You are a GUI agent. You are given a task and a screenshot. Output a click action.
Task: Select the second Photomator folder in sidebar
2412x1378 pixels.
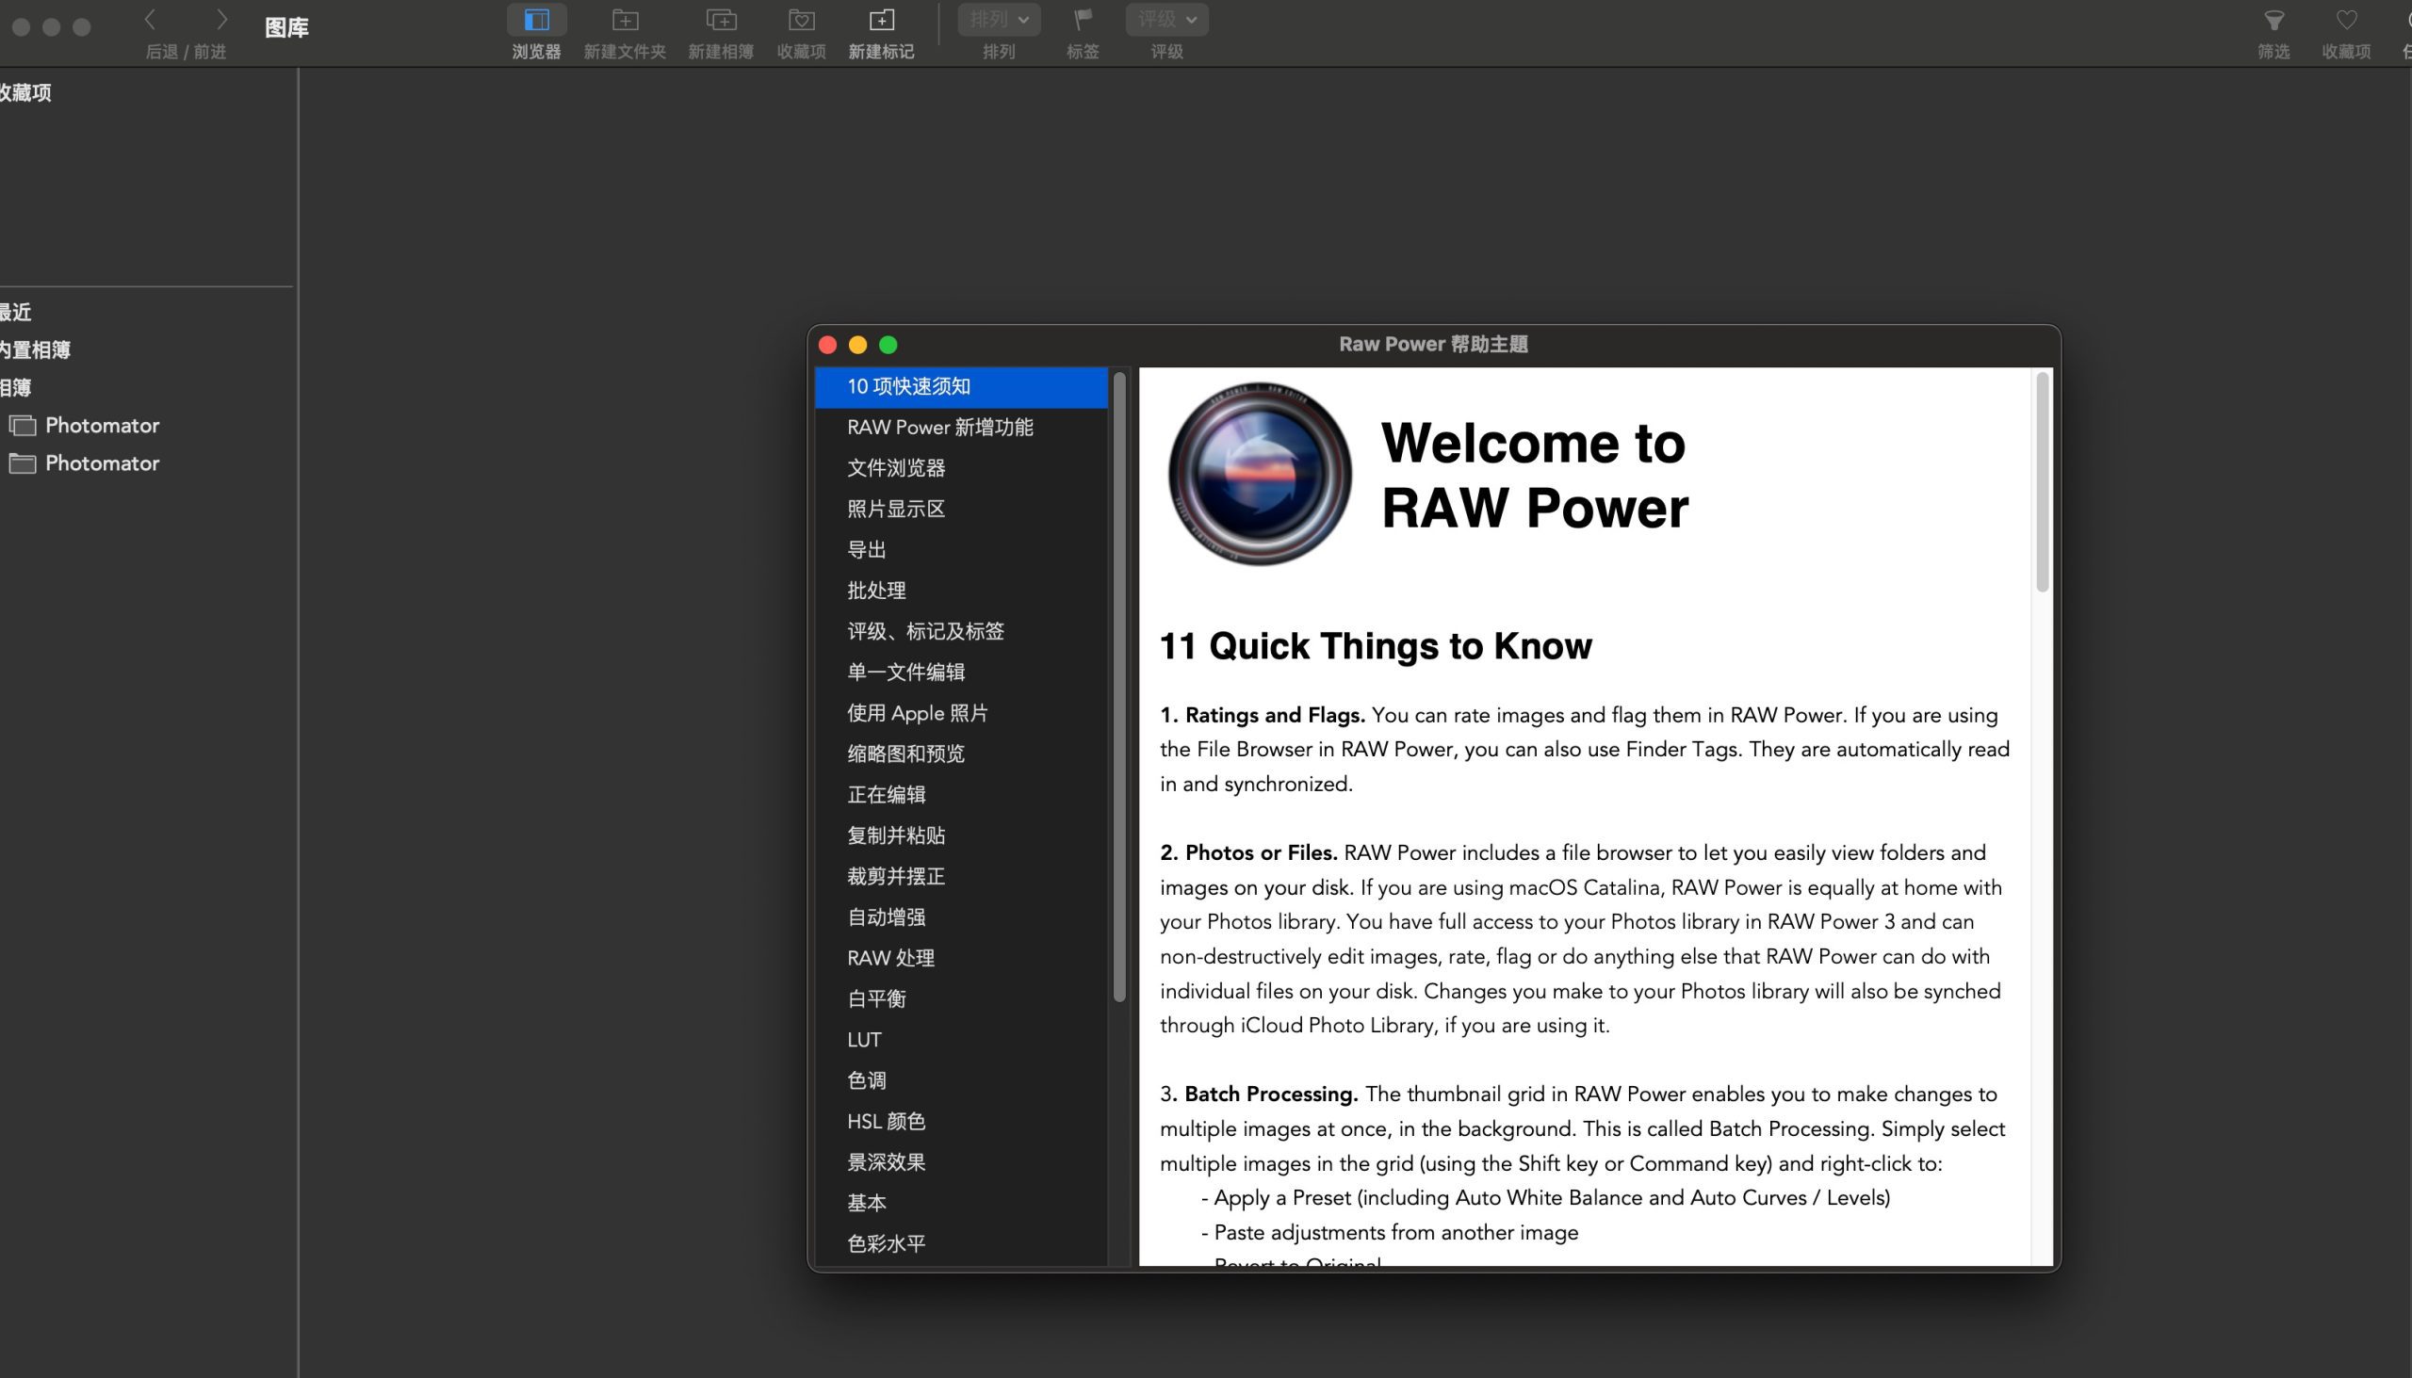[x=103, y=463]
